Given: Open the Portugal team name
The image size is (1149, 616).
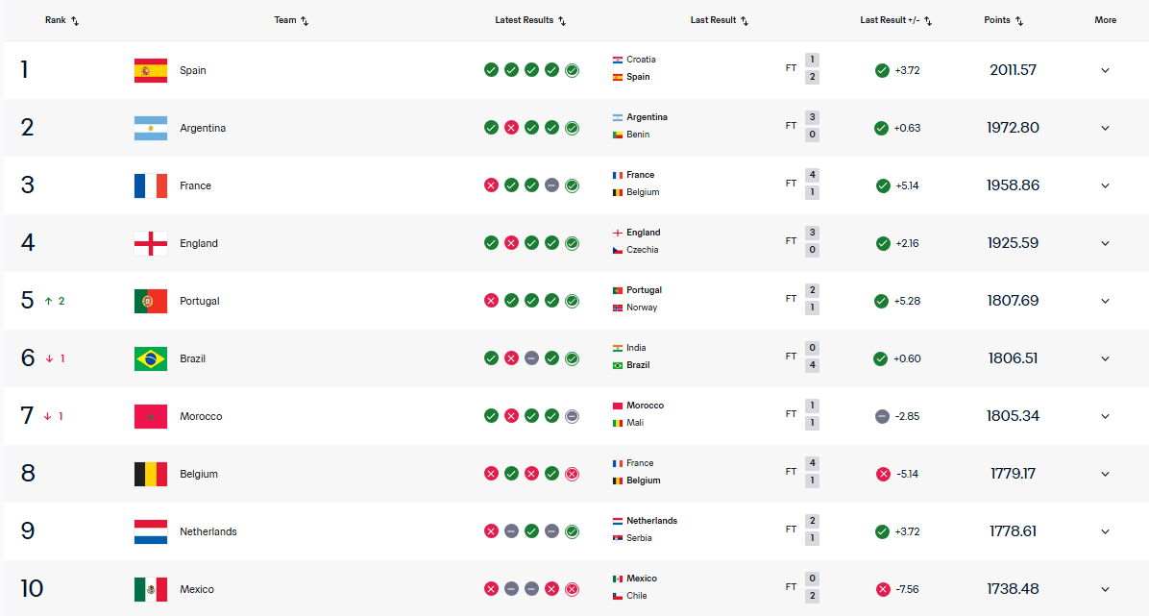Looking at the screenshot, I should pyautogui.click(x=199, y=302).
